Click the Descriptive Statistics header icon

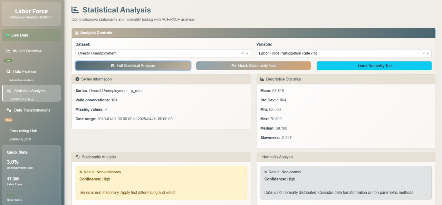[x=262, y=79]
